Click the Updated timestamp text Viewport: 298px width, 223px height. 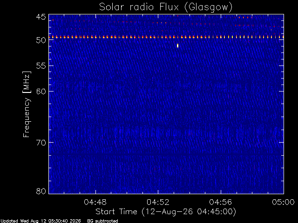pyautogui.click(x=41, y=221)
